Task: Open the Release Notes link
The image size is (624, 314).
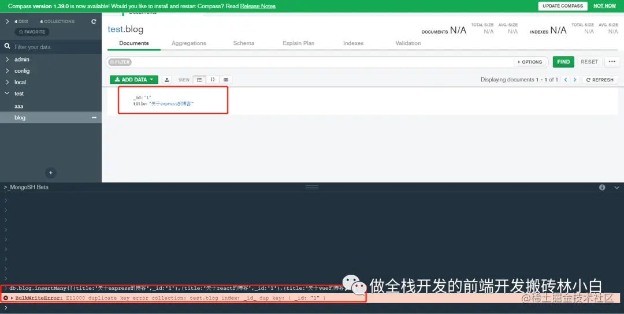Action: tap(258, 6)
